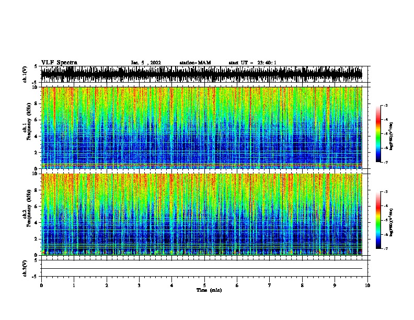Click the 10 minute tick label
The width and height of the screenshot is (414, 320).
click(367, 285)
